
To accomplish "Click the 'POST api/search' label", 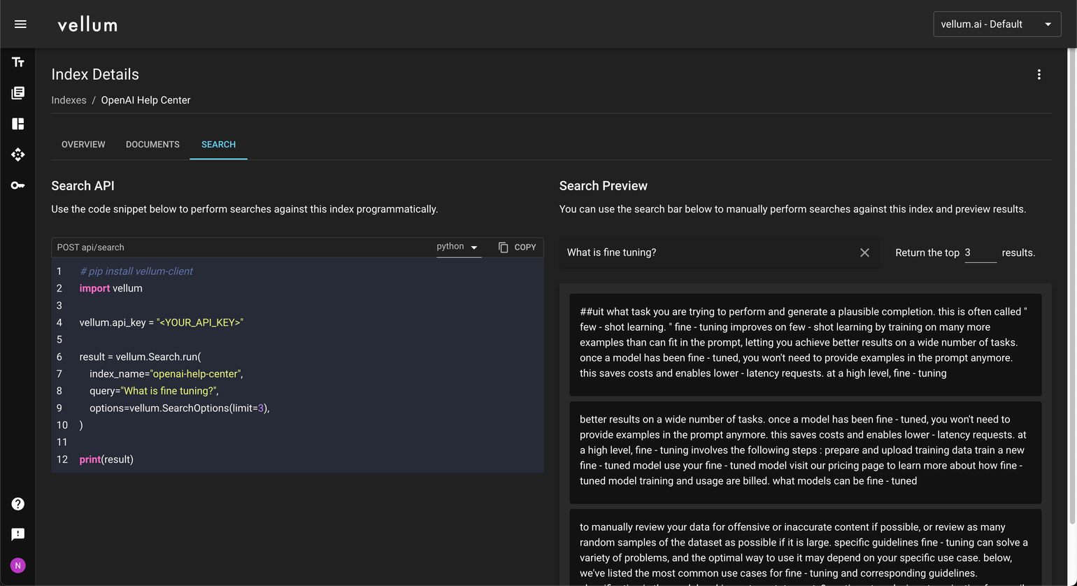I will (91, 247).
